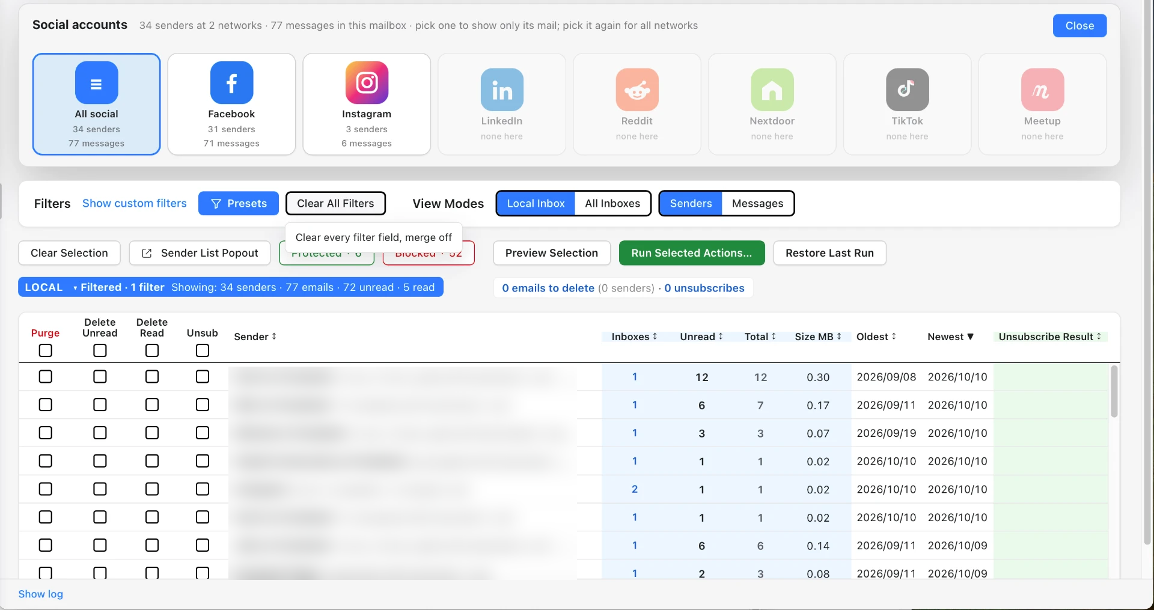Switch to Local Inbox view mode
The height and width of the screenshot is (610, 1154).
pyautogui.click(x=536, y=203)
